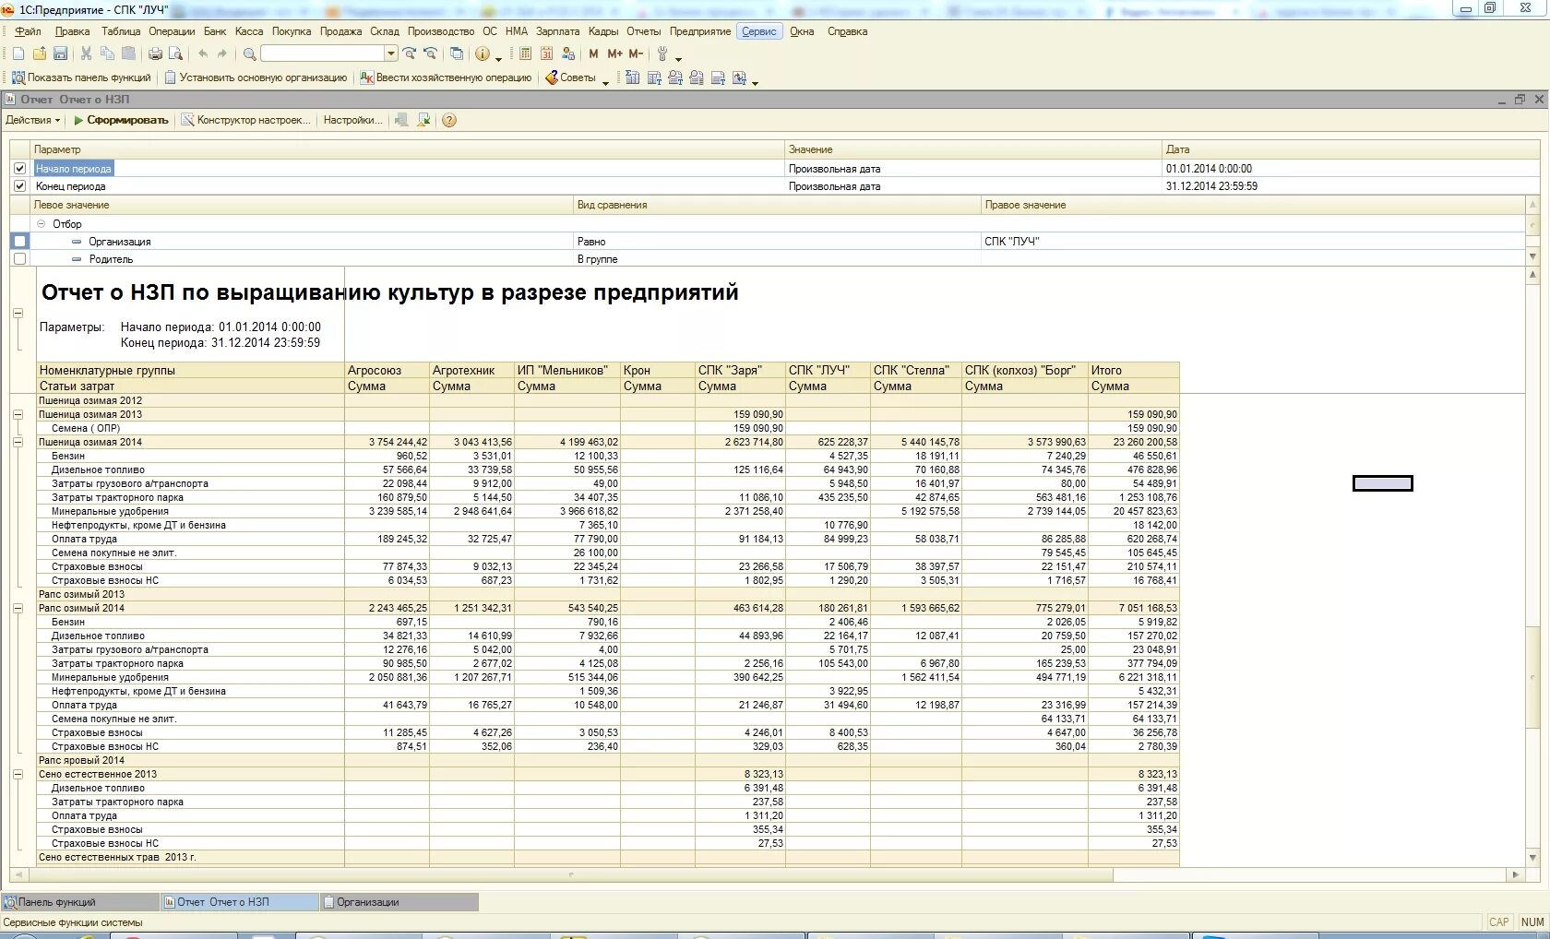This screenshot has width=1550, height=939.
Task: Click the Print preview icon
Action: (176, 54)
